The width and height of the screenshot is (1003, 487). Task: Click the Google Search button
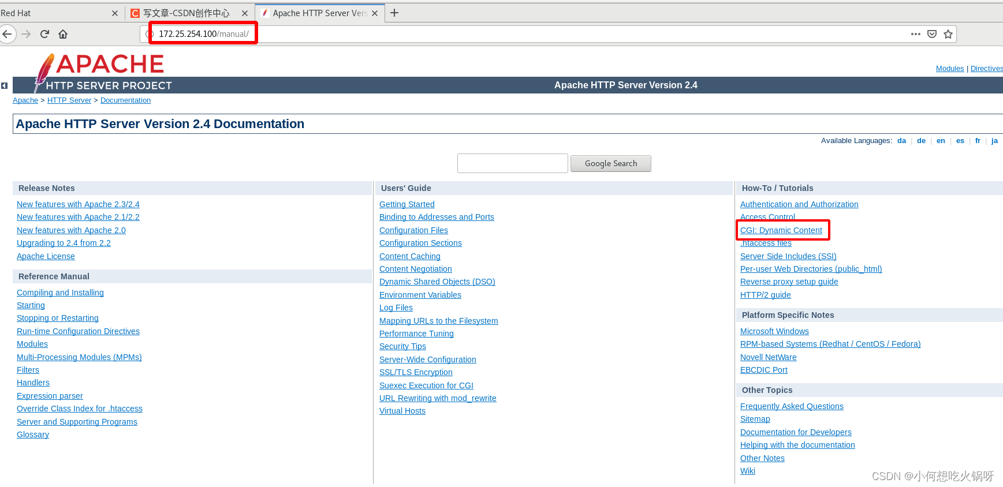click(x=611, y=163)
